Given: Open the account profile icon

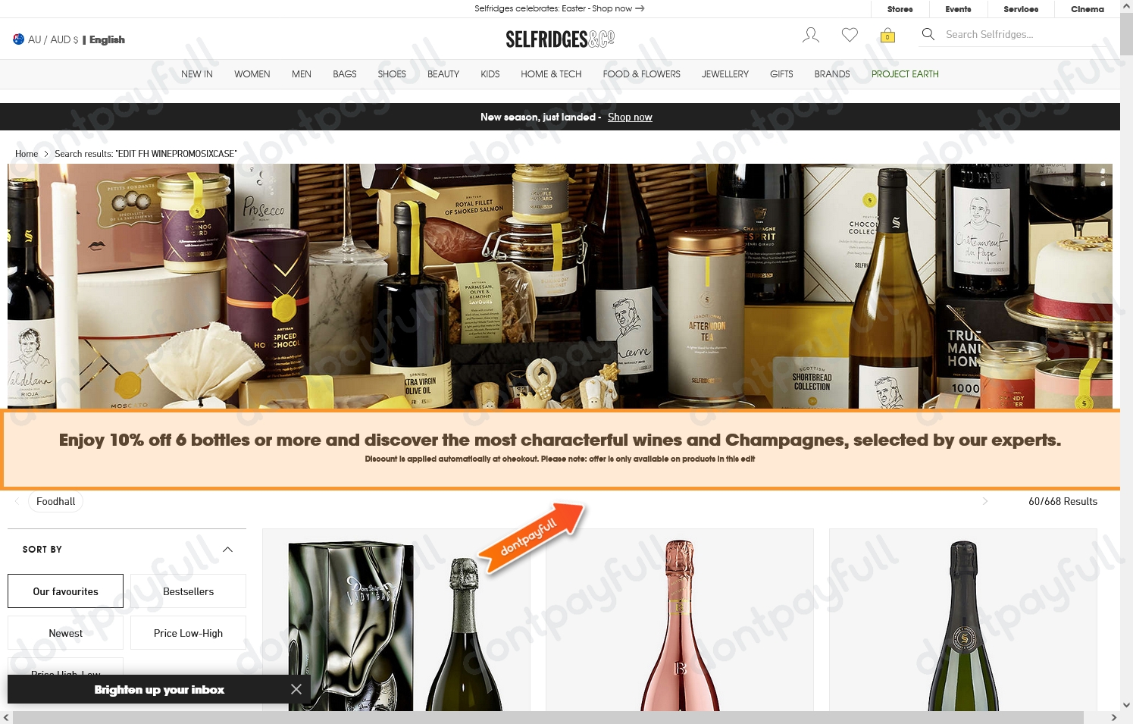Looking at the screenshot, I should (x=811, y=35).
